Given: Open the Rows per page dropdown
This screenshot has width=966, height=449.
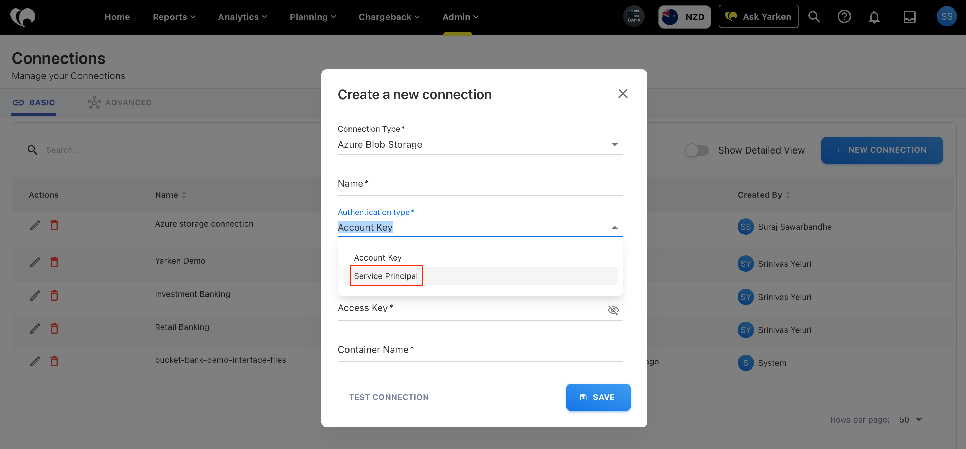Looking at the screenshot, I should [x=911, y=420].
